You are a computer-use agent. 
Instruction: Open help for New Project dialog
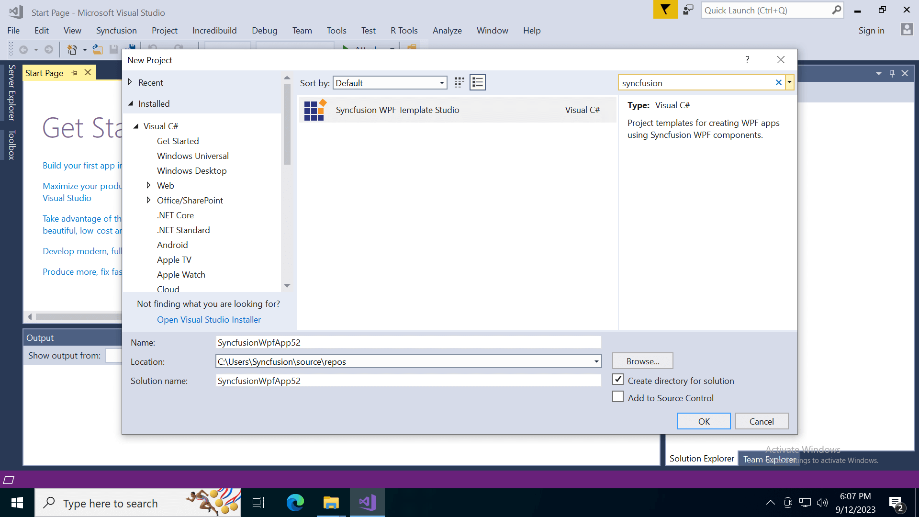click(747, 59)
